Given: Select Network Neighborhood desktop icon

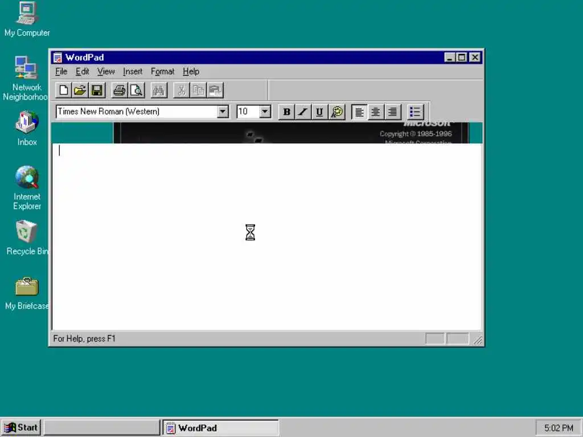Looking at the screenshot, I should click(x=26, y=79).
